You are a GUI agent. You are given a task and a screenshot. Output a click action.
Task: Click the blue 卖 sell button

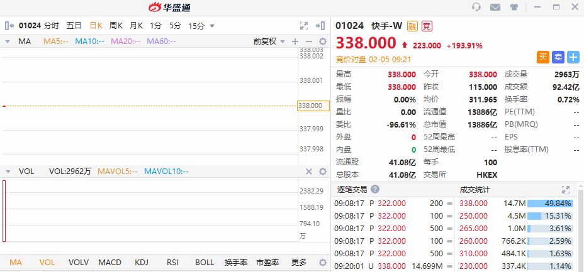tap(558, 57)
